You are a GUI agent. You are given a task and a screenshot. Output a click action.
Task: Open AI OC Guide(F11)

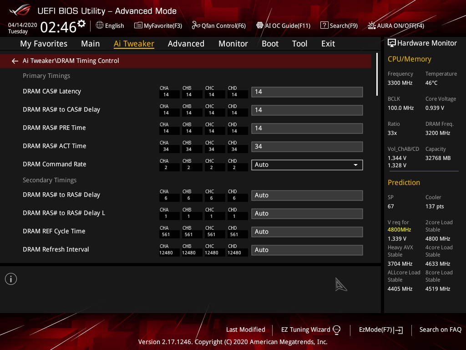[283, 26]
